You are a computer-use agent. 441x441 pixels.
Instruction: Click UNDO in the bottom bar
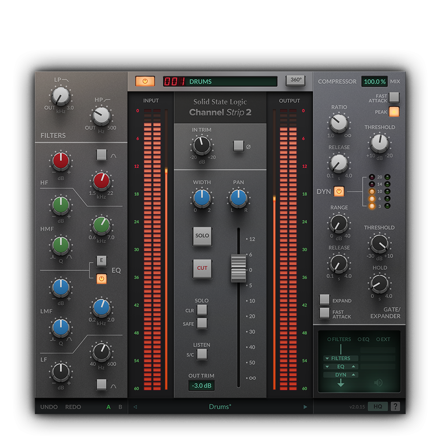point(49,407)
